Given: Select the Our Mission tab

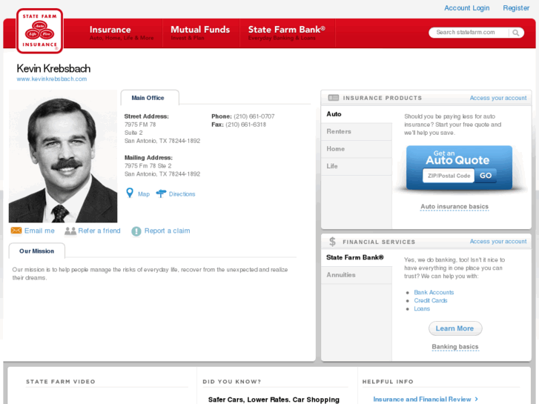Looking at the screenshot, I should coord(36,251).
